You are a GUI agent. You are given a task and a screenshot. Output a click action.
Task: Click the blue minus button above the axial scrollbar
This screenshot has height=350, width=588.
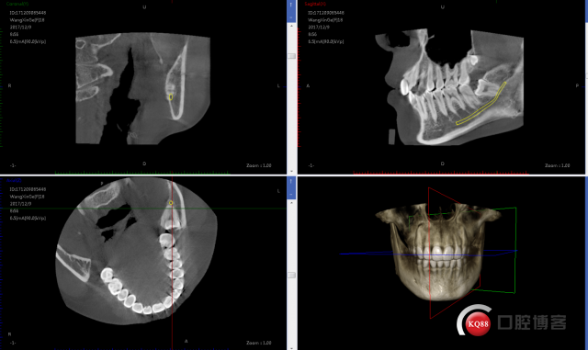click(291, 194)
